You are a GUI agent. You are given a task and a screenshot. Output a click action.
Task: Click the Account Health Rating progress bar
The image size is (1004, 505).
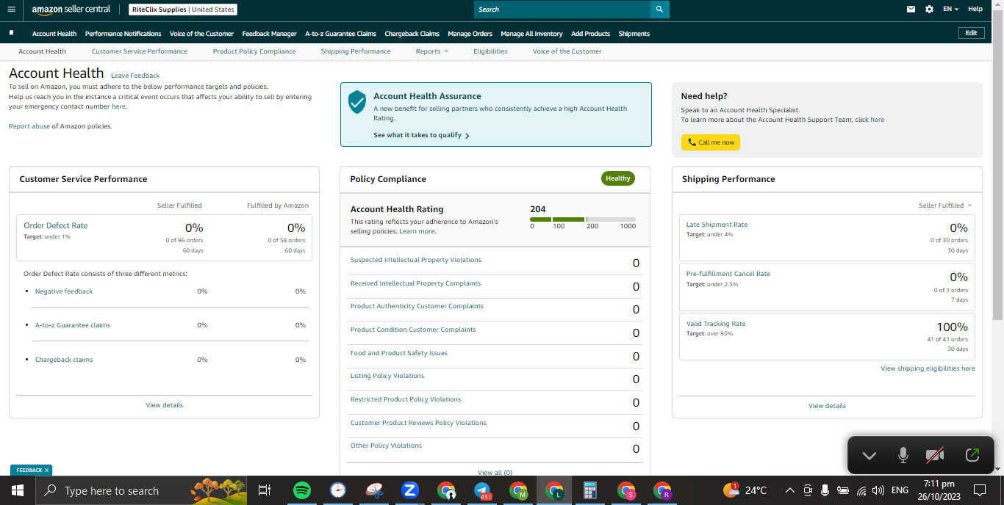[x=583, y=219]
